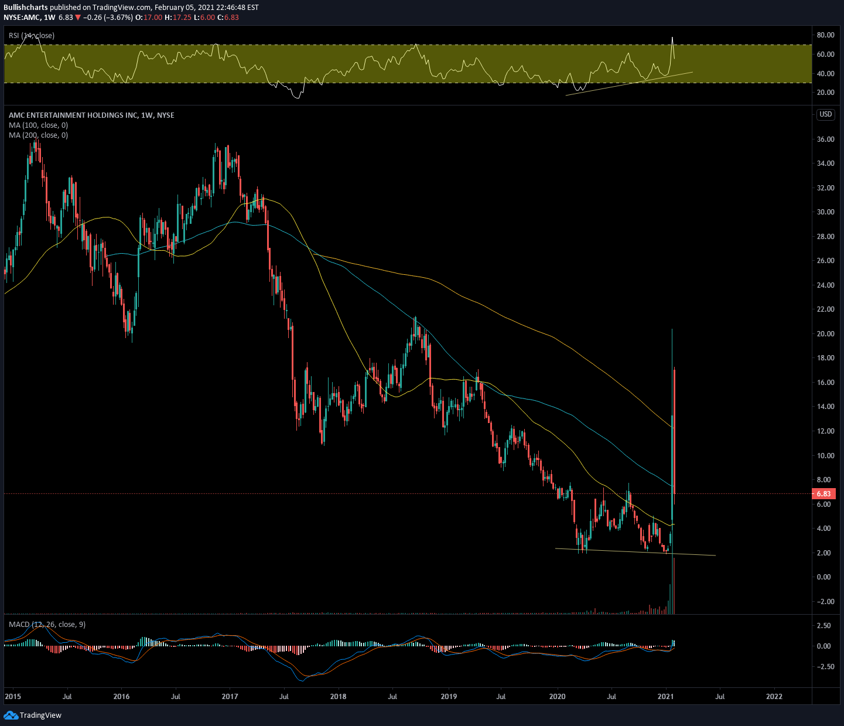Image resolution: width=844 pixels, height=726 pixels.
Task: Click the 20.00 label on RSI axis
Action: 825,93
